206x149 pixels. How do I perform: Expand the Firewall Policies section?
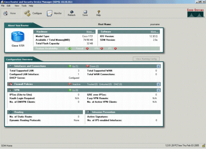(158, 84)
